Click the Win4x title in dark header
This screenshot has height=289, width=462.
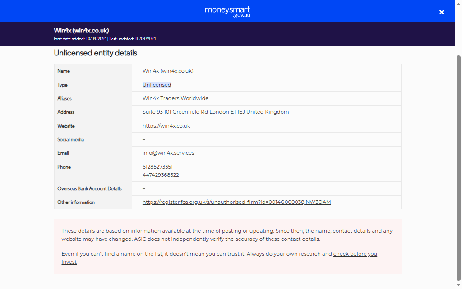click(81, 30)
